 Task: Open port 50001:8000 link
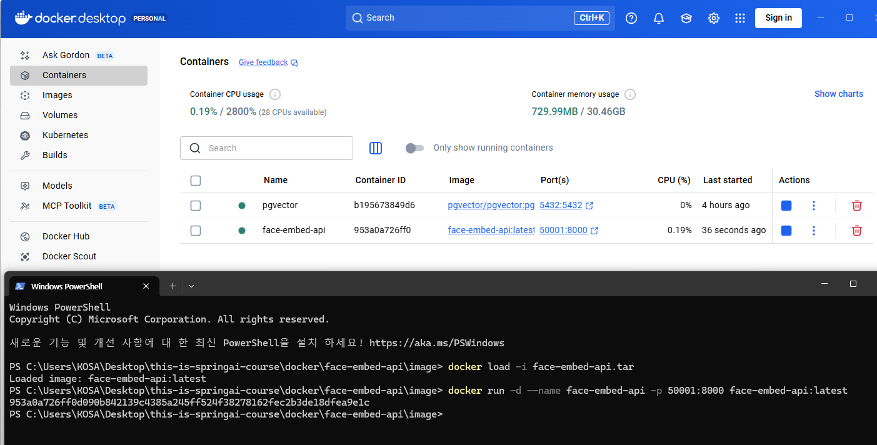pos(563,230)
